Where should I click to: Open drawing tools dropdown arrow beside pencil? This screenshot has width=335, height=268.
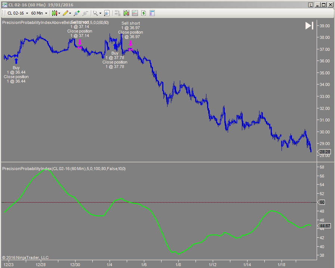click(70, 13)
